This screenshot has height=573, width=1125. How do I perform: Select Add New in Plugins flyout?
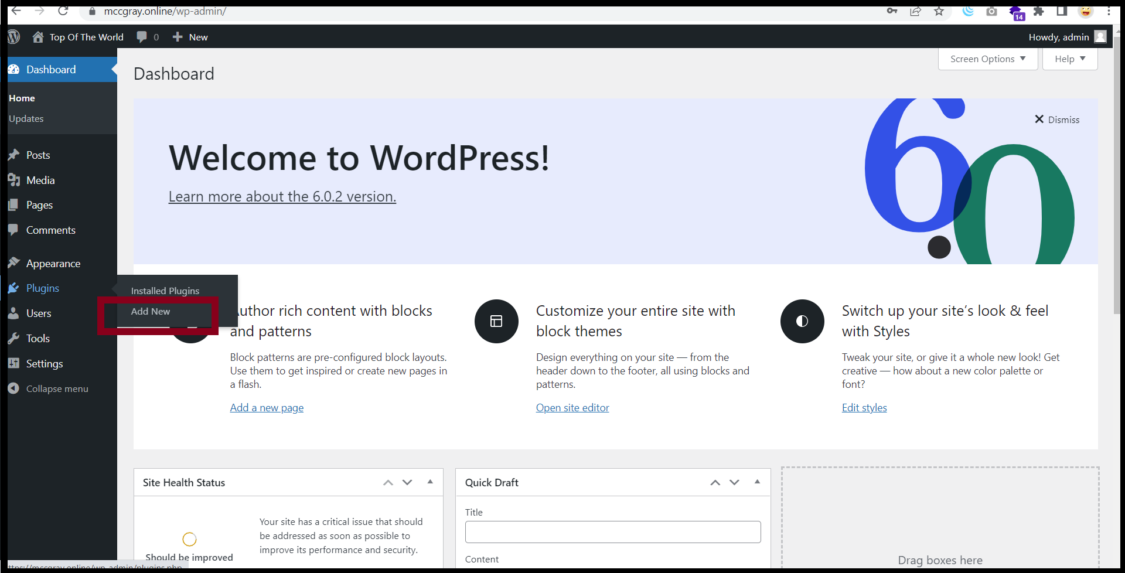tap(151, 311)
